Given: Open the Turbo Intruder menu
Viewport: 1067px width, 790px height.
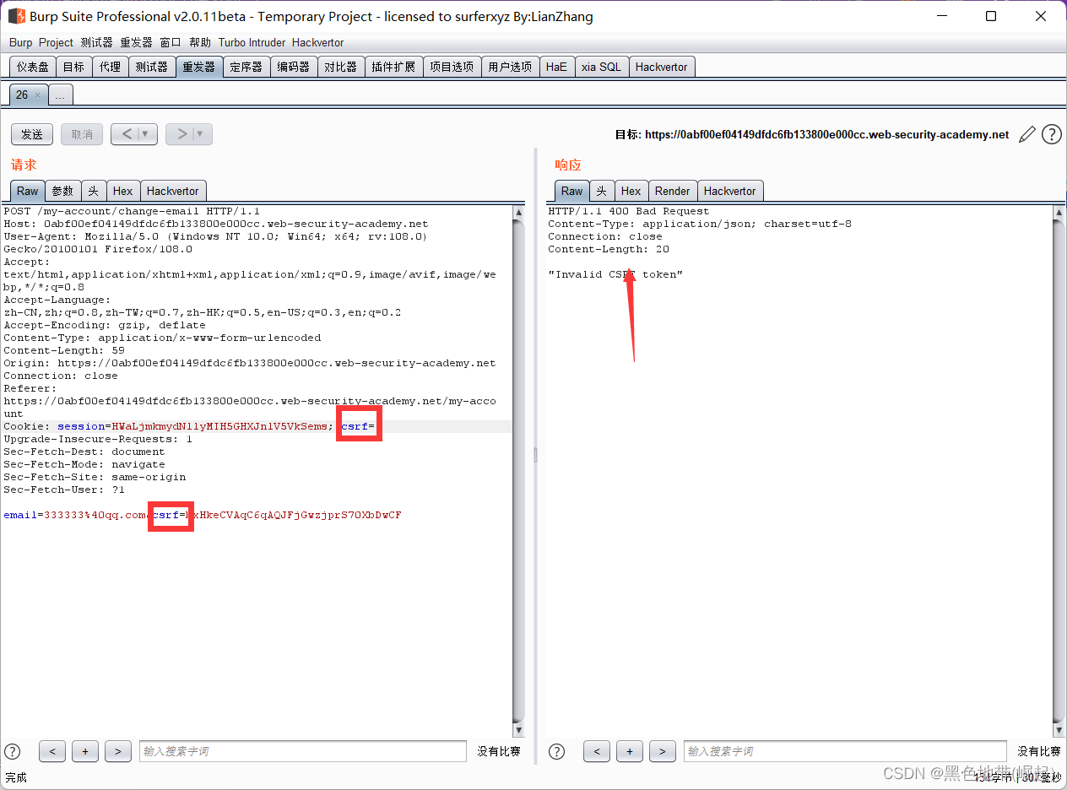Looking at the screenshot, I should [x=252, y=42].
